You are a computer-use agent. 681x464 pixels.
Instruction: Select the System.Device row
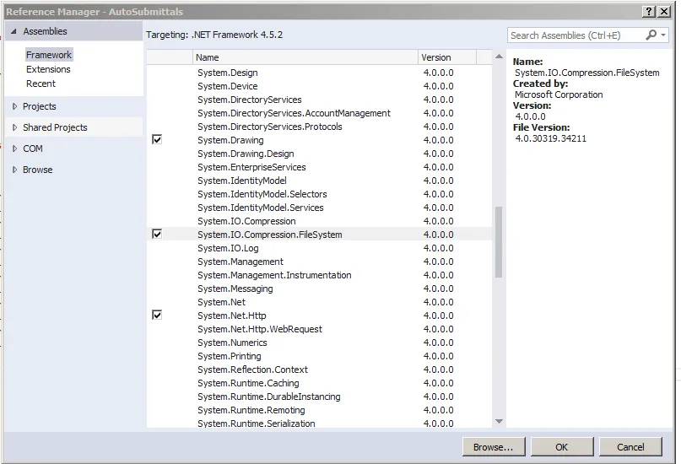pyautogui.click(x=319, y=86)
